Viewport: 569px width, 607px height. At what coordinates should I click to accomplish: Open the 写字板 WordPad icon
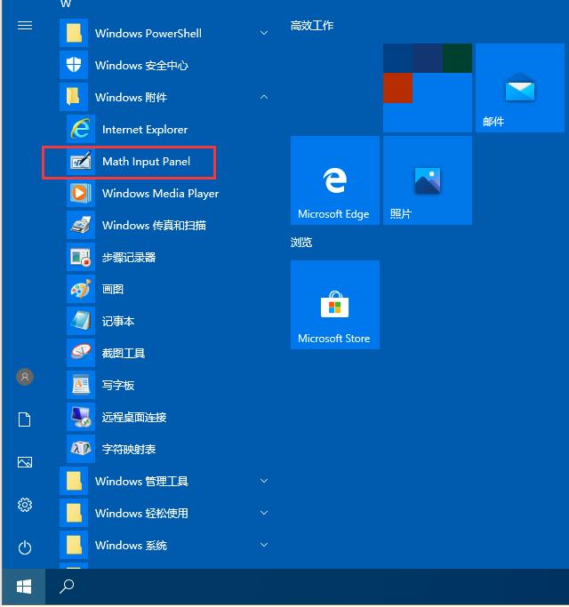[x=81, y=385]
